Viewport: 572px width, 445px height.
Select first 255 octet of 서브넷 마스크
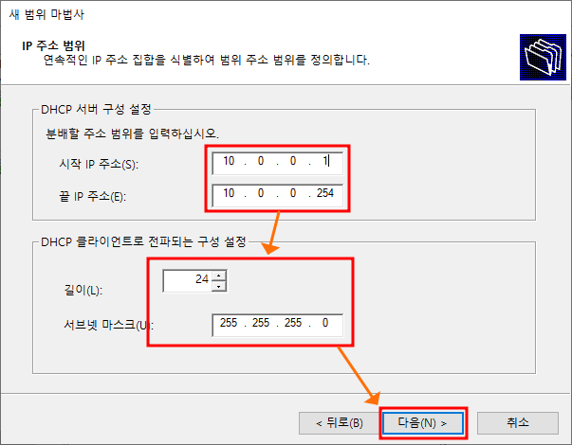coord(229,323)
